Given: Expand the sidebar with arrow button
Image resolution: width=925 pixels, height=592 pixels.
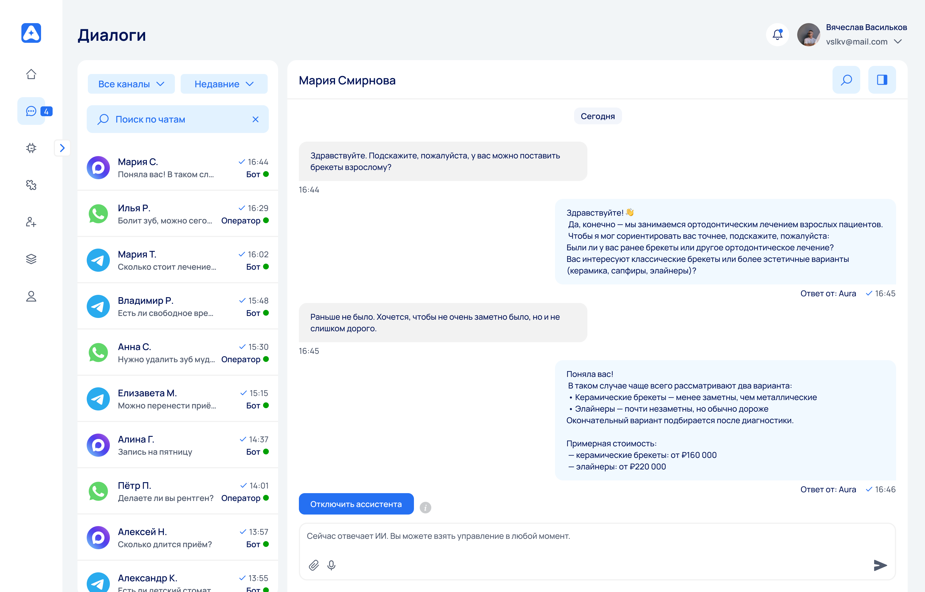Looking at the screenshot, I should [x=62, y=148].
